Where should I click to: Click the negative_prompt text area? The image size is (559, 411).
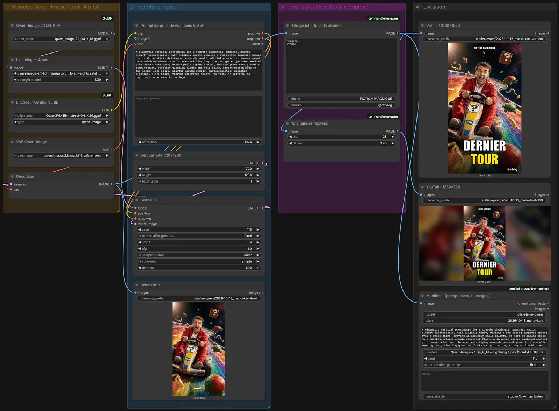point(199,116)
